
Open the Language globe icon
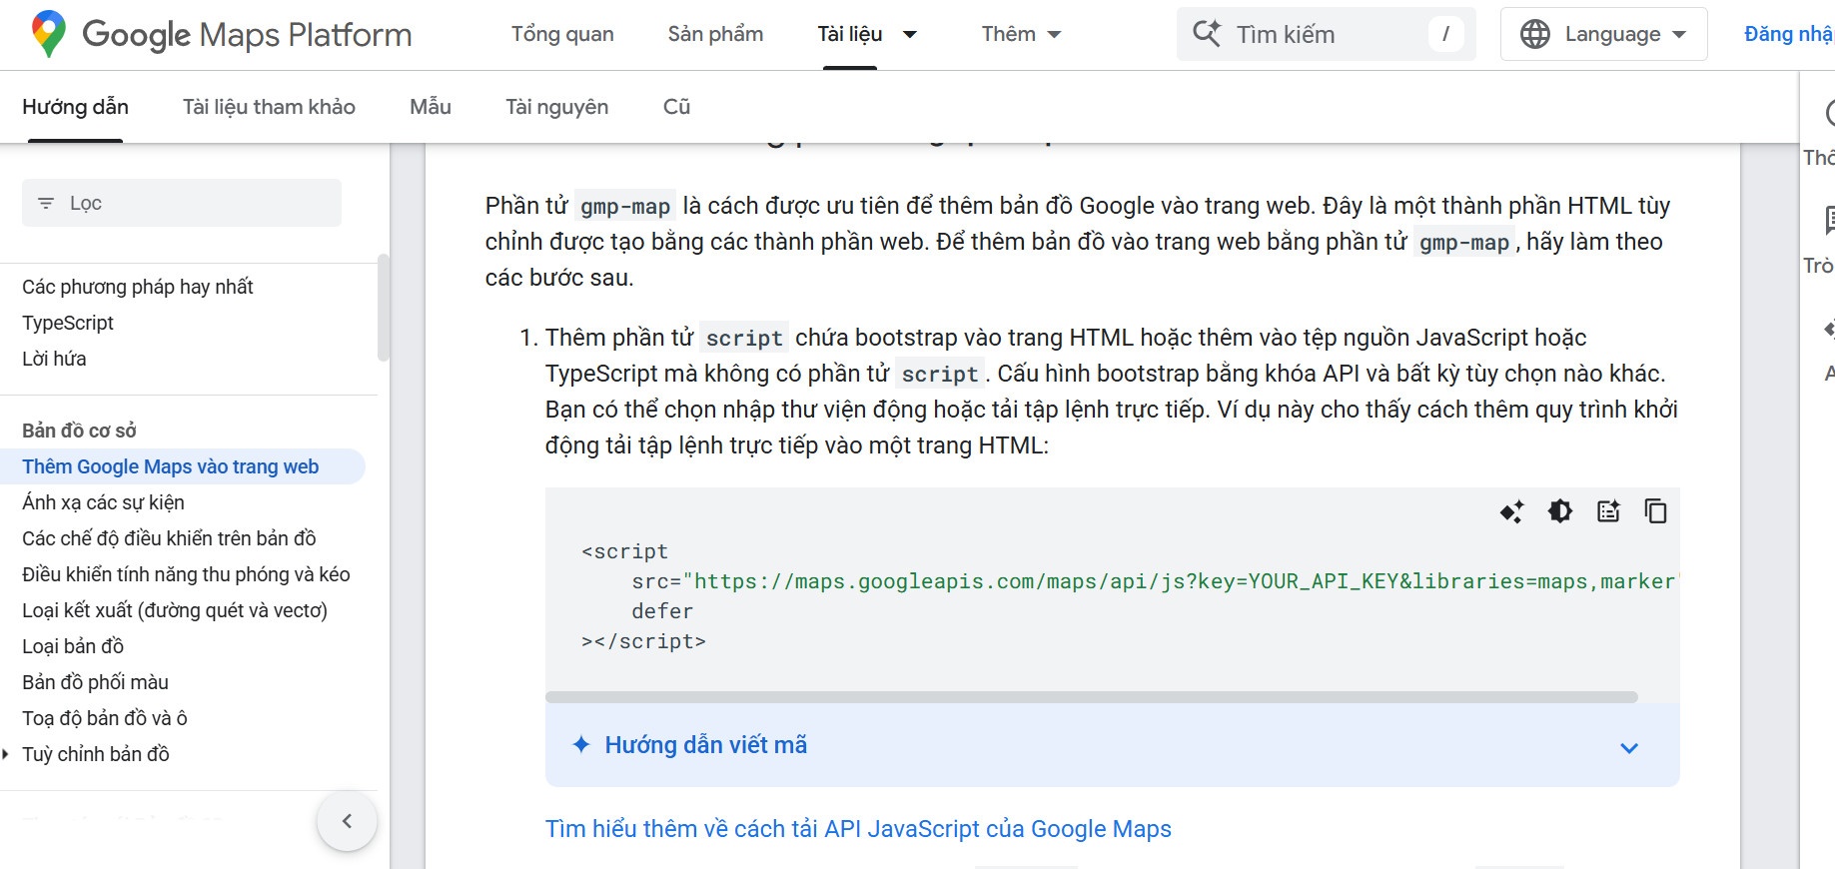(1535, 33)
